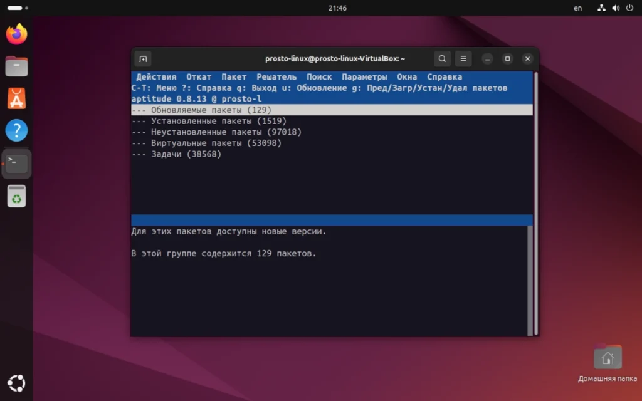Open the Поиск menu

tap(319, 77)
